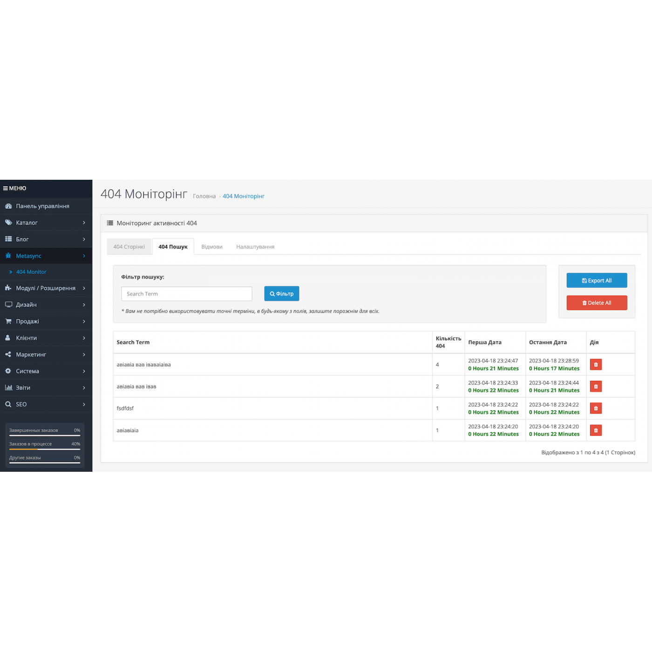Screen dimensions: 652x652
Task: Delete the 'fsdfdsf' search term row
Action: [x=596, y=408]
